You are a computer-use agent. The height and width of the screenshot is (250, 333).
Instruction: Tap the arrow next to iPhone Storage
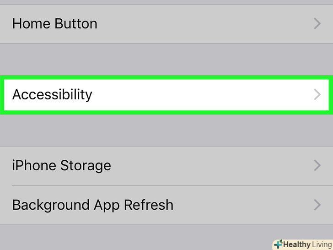317,165
